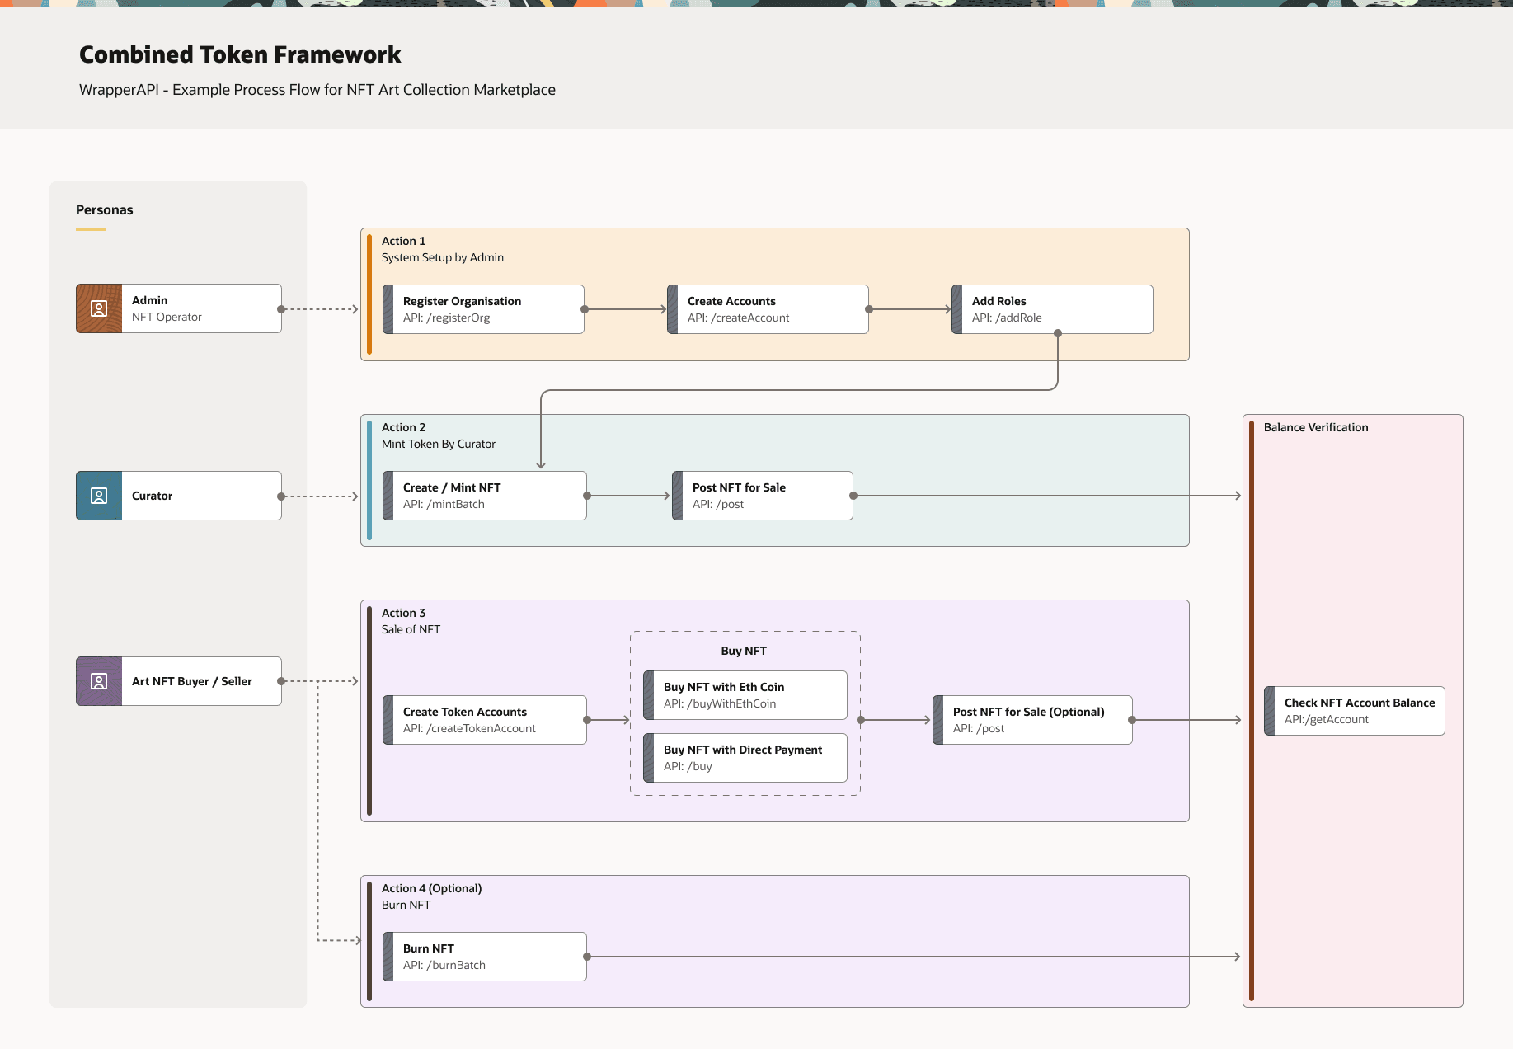Click the Create Accounts step box
The image size is (1513, 1049).
tap(768, 309)
